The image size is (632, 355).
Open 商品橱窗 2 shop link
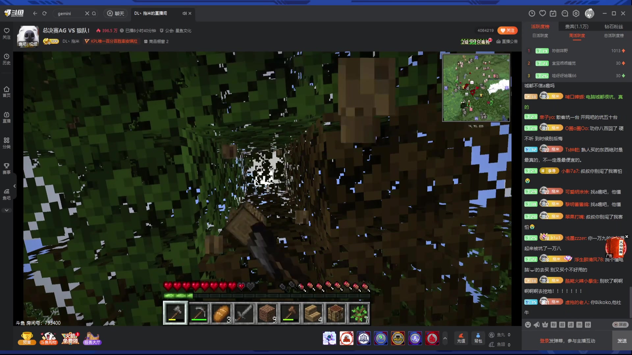[x=156, y=41]
